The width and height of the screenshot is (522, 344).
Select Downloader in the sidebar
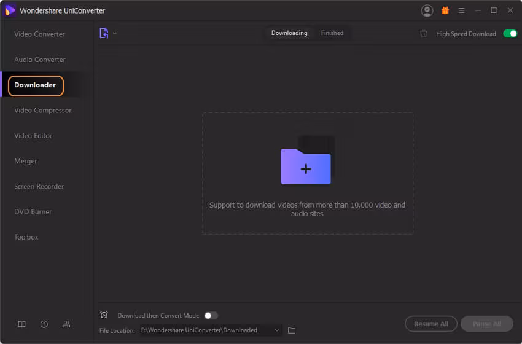(35, 85)
